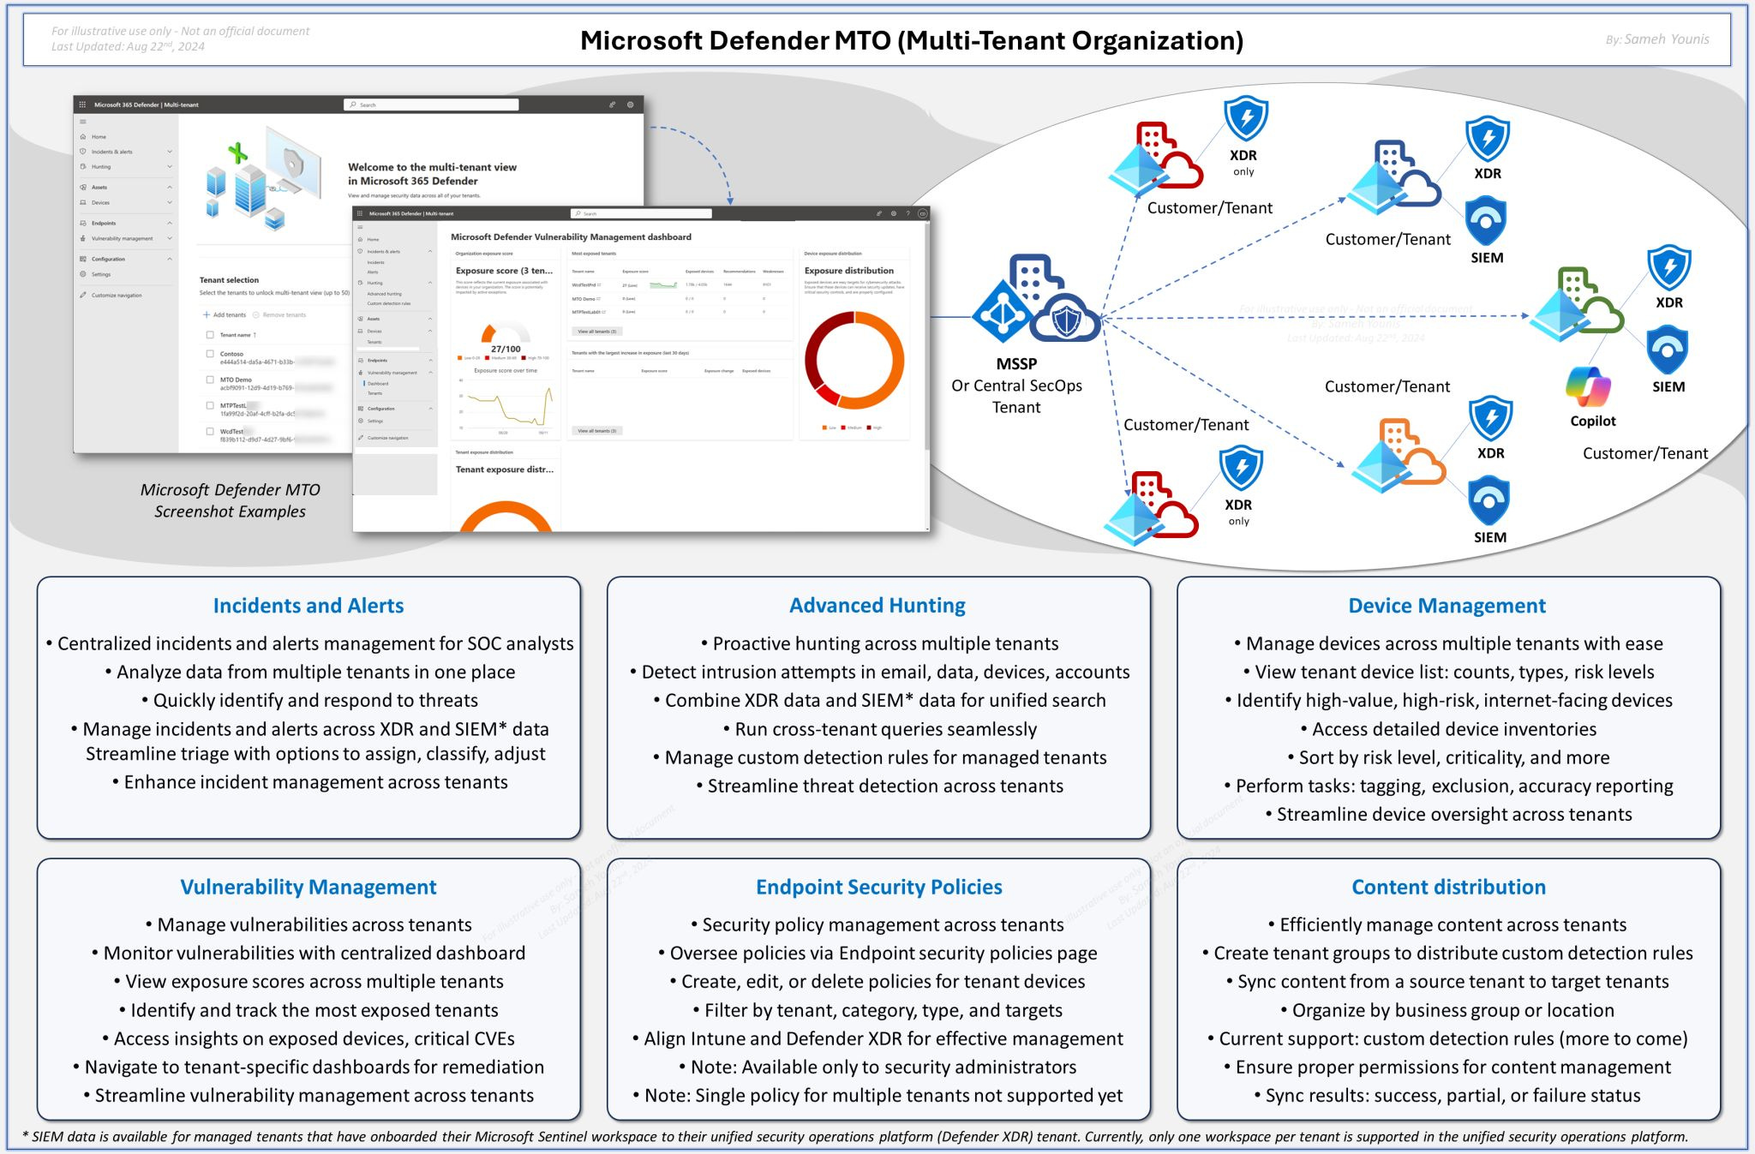Click the dark red High swatch in the Exposure distribution legend
The width and height of the screenshot is (1755, 1154).
[868, 428]
